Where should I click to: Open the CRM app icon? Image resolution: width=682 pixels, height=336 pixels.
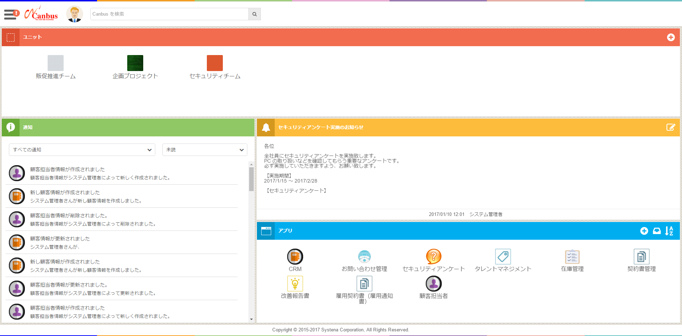[x=295, y=256]
